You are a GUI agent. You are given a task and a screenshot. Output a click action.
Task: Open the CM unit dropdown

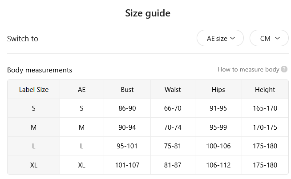(269, 38)
